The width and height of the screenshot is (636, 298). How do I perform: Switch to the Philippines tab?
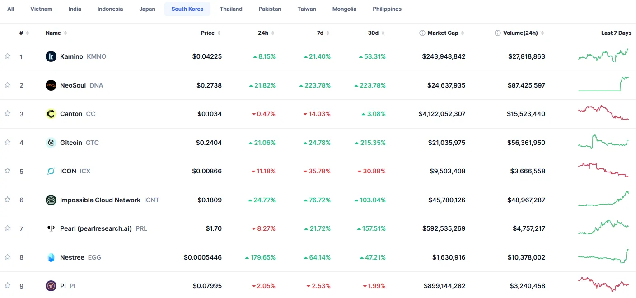(387, 9)
